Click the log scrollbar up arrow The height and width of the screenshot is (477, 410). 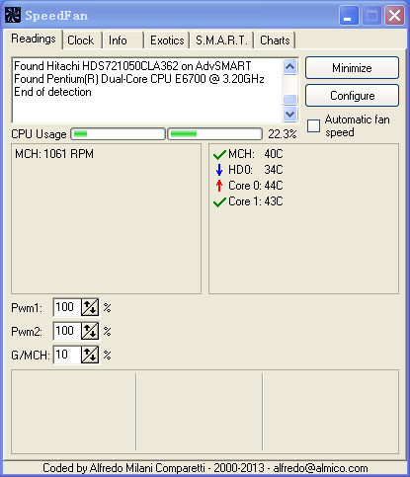click(290, 67)
